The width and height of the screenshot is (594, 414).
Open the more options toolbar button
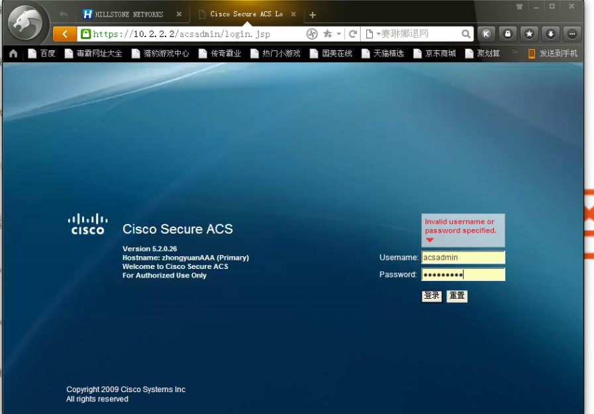tap(572, 34)
